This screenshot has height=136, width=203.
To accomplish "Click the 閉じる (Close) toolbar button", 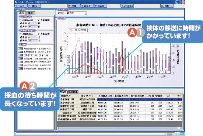I will coord(34,6).
